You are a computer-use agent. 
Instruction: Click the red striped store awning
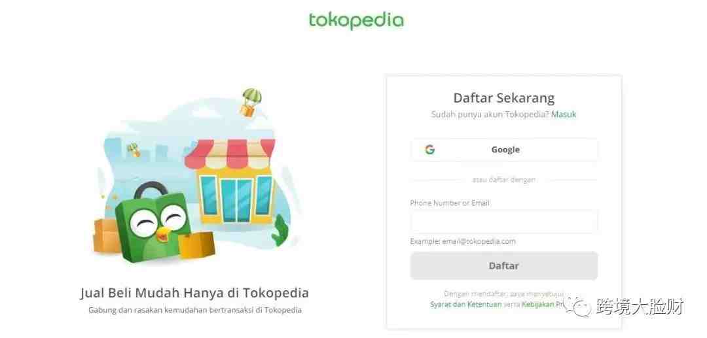pos(230,153)
